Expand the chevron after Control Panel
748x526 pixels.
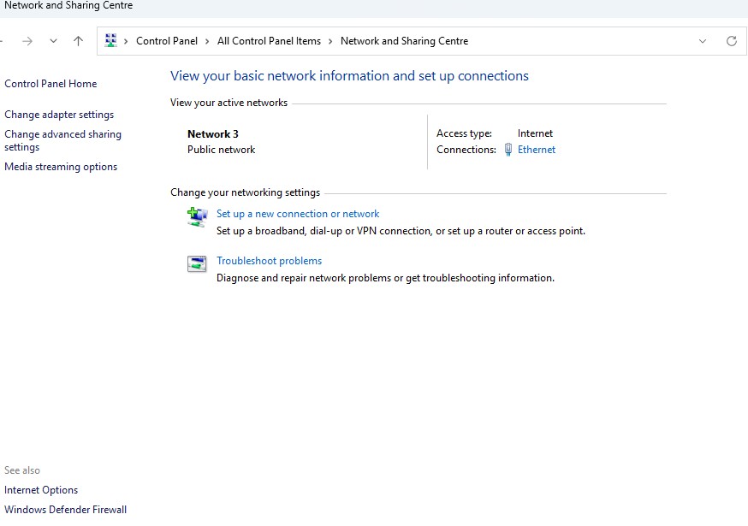tap(207, 42)
